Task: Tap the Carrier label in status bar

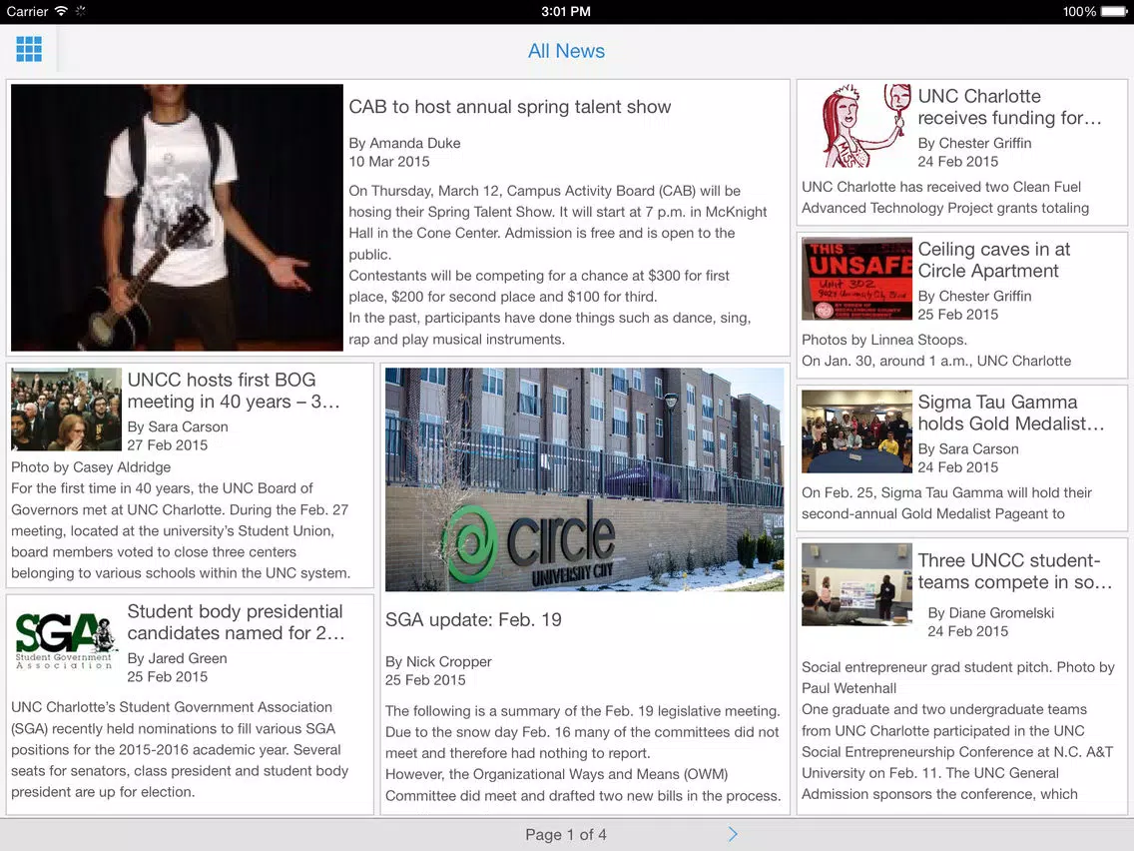Action: [x=27, y=11]
